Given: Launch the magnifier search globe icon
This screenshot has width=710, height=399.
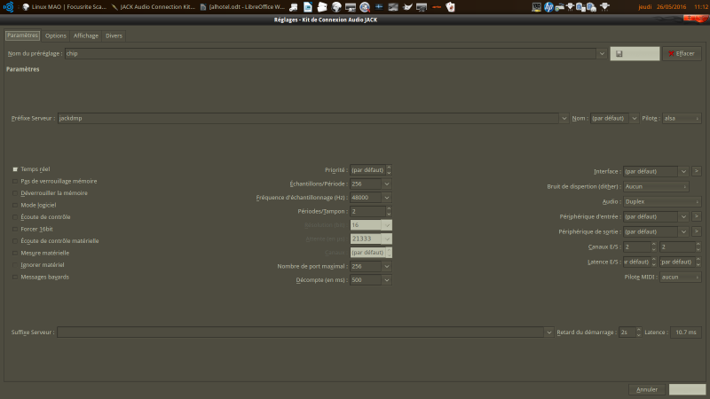Looking at the screenshot, I should 365,7.
